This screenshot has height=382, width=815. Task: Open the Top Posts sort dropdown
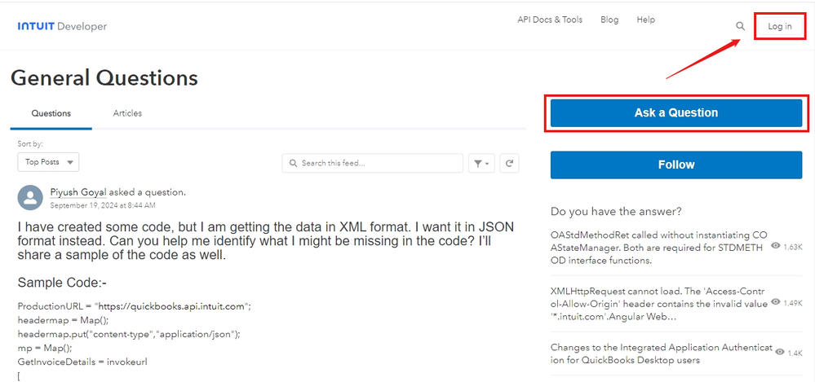click(x=48, y=162)
